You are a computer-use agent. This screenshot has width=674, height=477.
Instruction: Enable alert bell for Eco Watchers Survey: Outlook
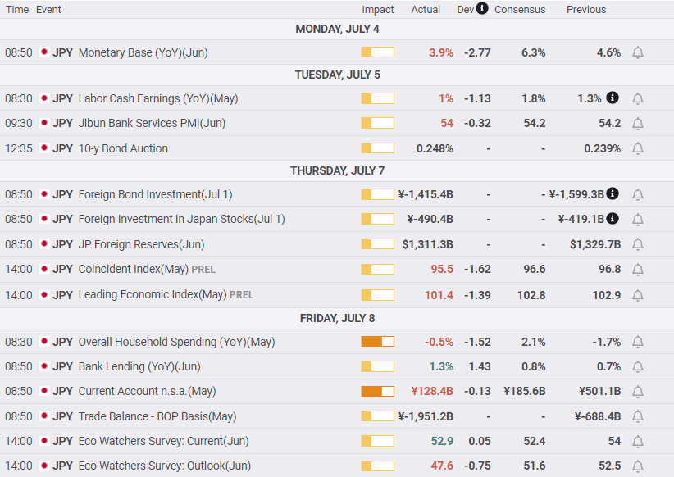point(638,466)
